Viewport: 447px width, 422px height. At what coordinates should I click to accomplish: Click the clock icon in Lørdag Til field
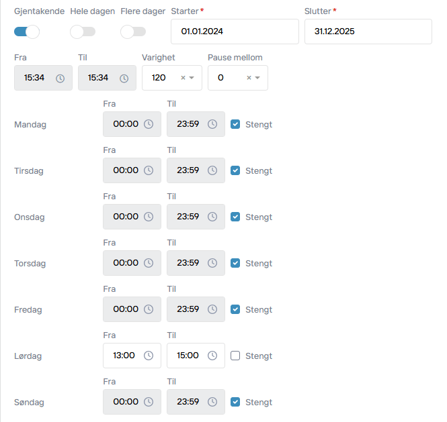tap(212, 356)
